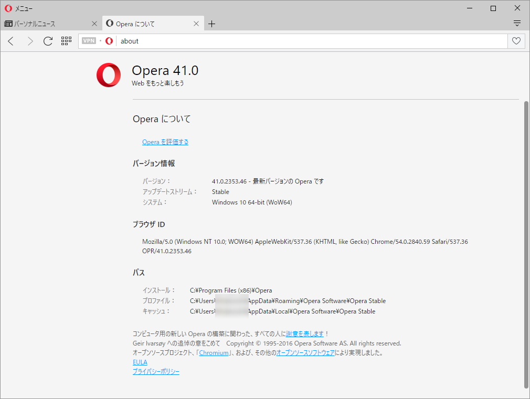The image size is (530, 399).
Task: Open the tab tiling icon at top right
Action: [517, 23]
